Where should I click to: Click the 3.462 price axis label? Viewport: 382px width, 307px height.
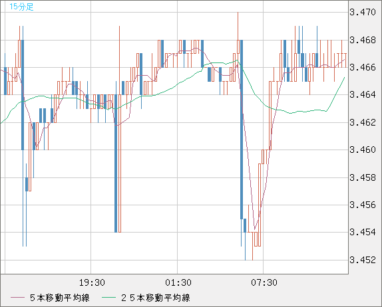(x=363, y=122)
